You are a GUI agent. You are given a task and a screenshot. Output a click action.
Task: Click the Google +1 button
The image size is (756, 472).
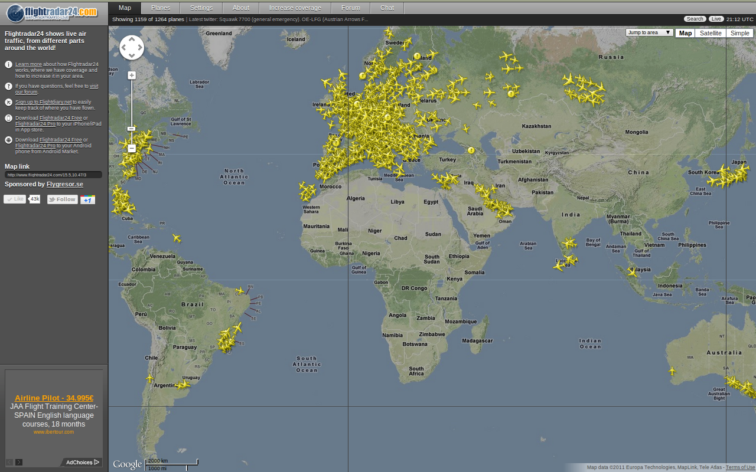point(87,199)
